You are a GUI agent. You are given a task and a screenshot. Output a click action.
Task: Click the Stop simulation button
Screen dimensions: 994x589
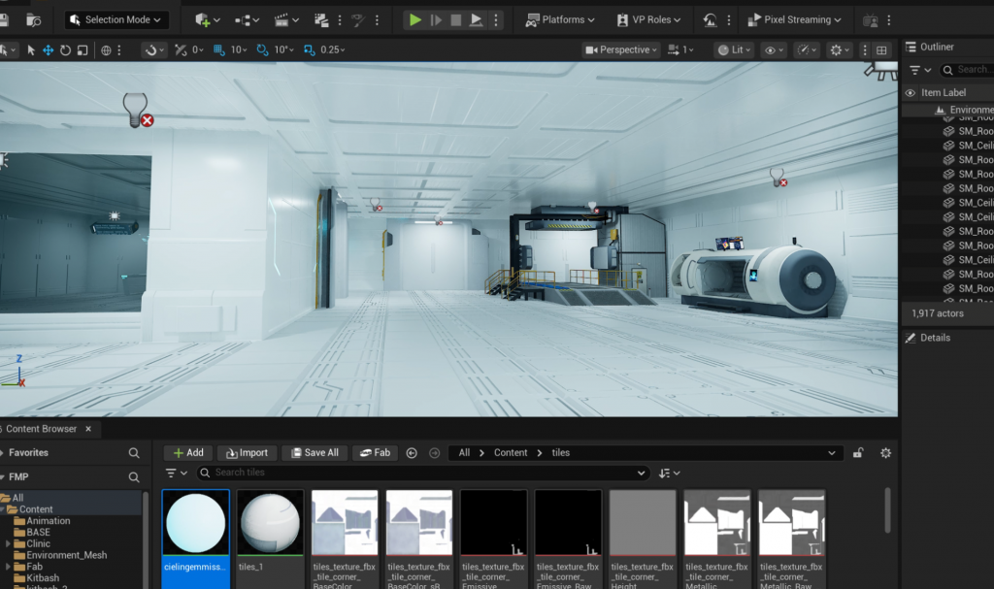pos(455,19)
